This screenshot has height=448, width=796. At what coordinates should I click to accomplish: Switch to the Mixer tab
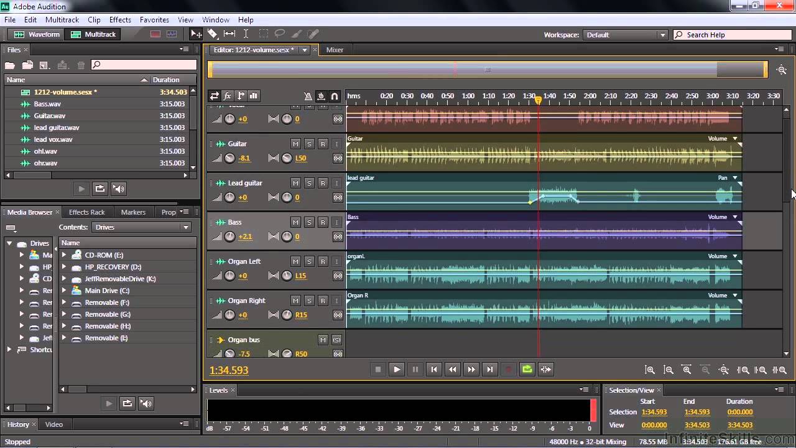(335, 50)
